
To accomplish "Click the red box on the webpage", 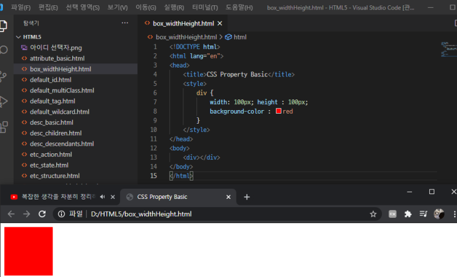I will pyautogui.click(x=28, y=251).
